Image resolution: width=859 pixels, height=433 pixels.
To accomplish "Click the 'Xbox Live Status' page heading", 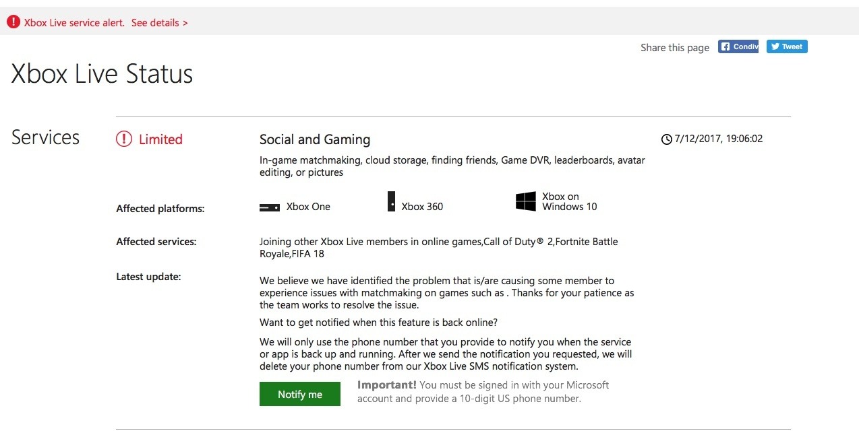I will [102, 73].
